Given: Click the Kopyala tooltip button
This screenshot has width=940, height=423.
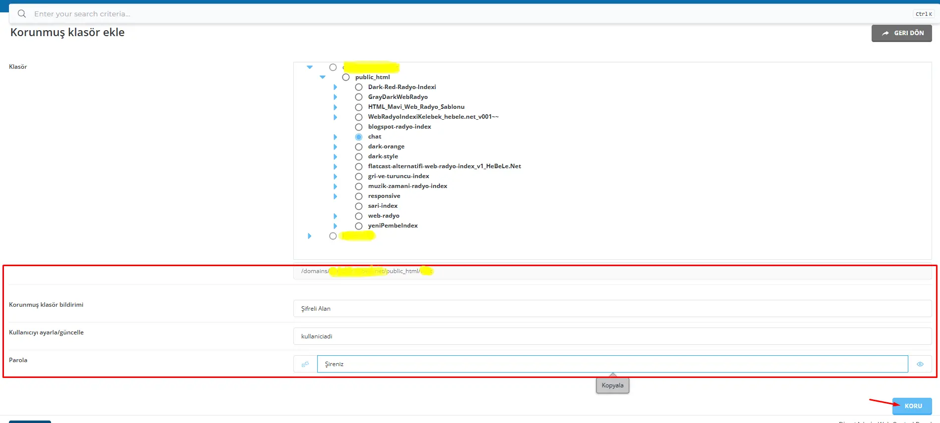Looking at the screenshot, I should click(612, 385).
